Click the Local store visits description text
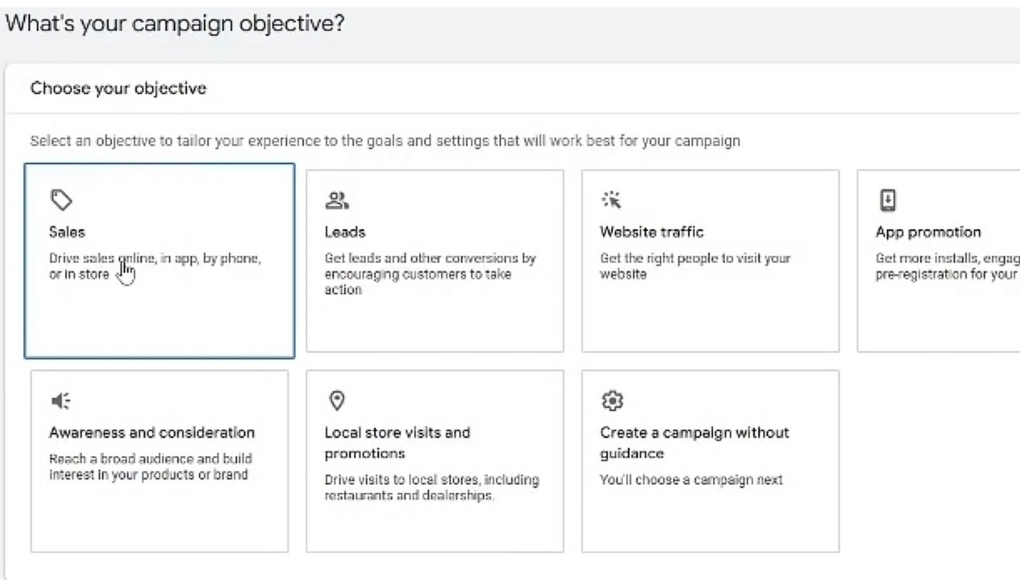 point(432,487)
